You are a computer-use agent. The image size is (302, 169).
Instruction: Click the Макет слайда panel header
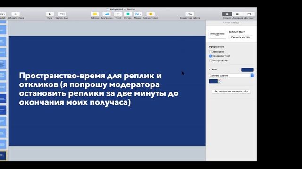pyautogui.click(x=231, y=23)
